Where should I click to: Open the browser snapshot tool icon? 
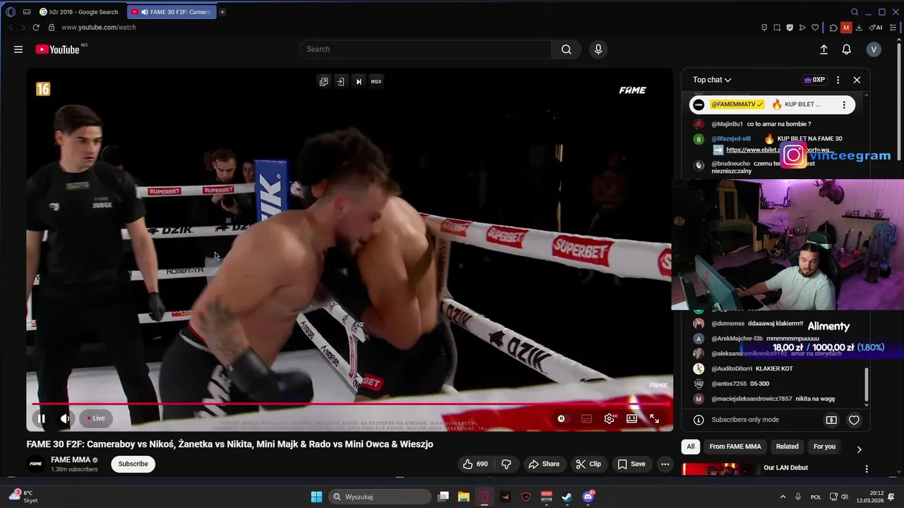pyautogui.click(x=777, y=28)
